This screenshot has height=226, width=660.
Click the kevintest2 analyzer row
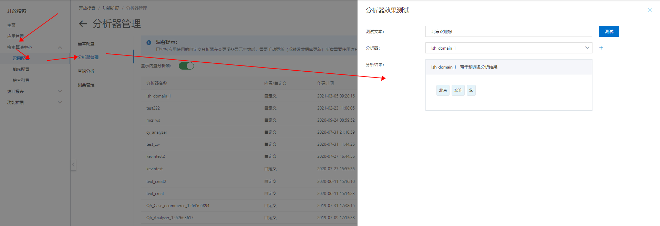pos(249,156)
